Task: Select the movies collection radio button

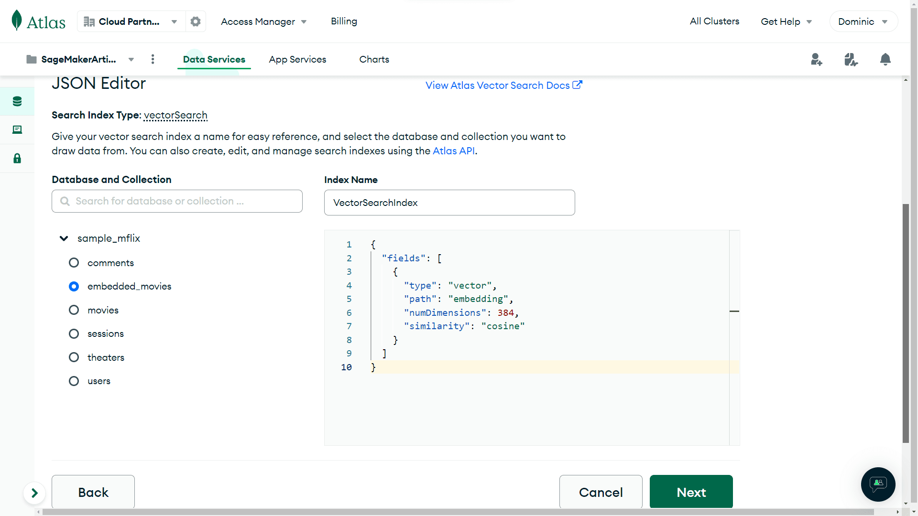Action: (x=74, y=310)
